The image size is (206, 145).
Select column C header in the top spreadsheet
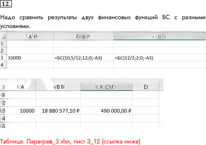pyautogui.click(x=159, y=36)
